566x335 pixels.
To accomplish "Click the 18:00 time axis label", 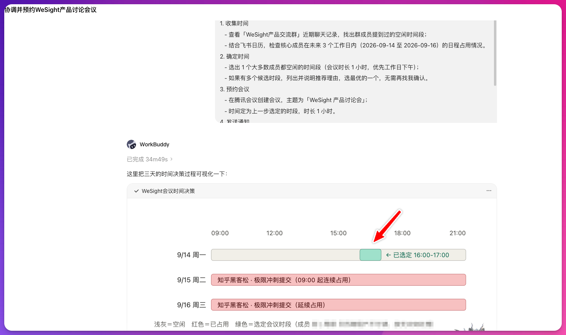I will [x=402, y=233].
